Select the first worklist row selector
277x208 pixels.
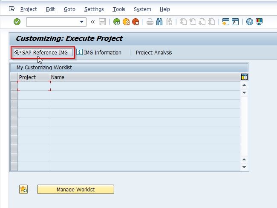click(14, 86)
